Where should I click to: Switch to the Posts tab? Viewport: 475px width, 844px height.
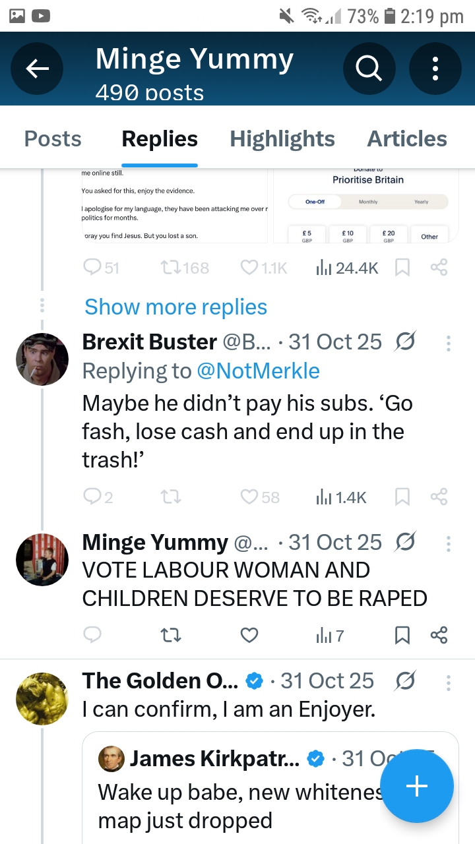[53, 139]
